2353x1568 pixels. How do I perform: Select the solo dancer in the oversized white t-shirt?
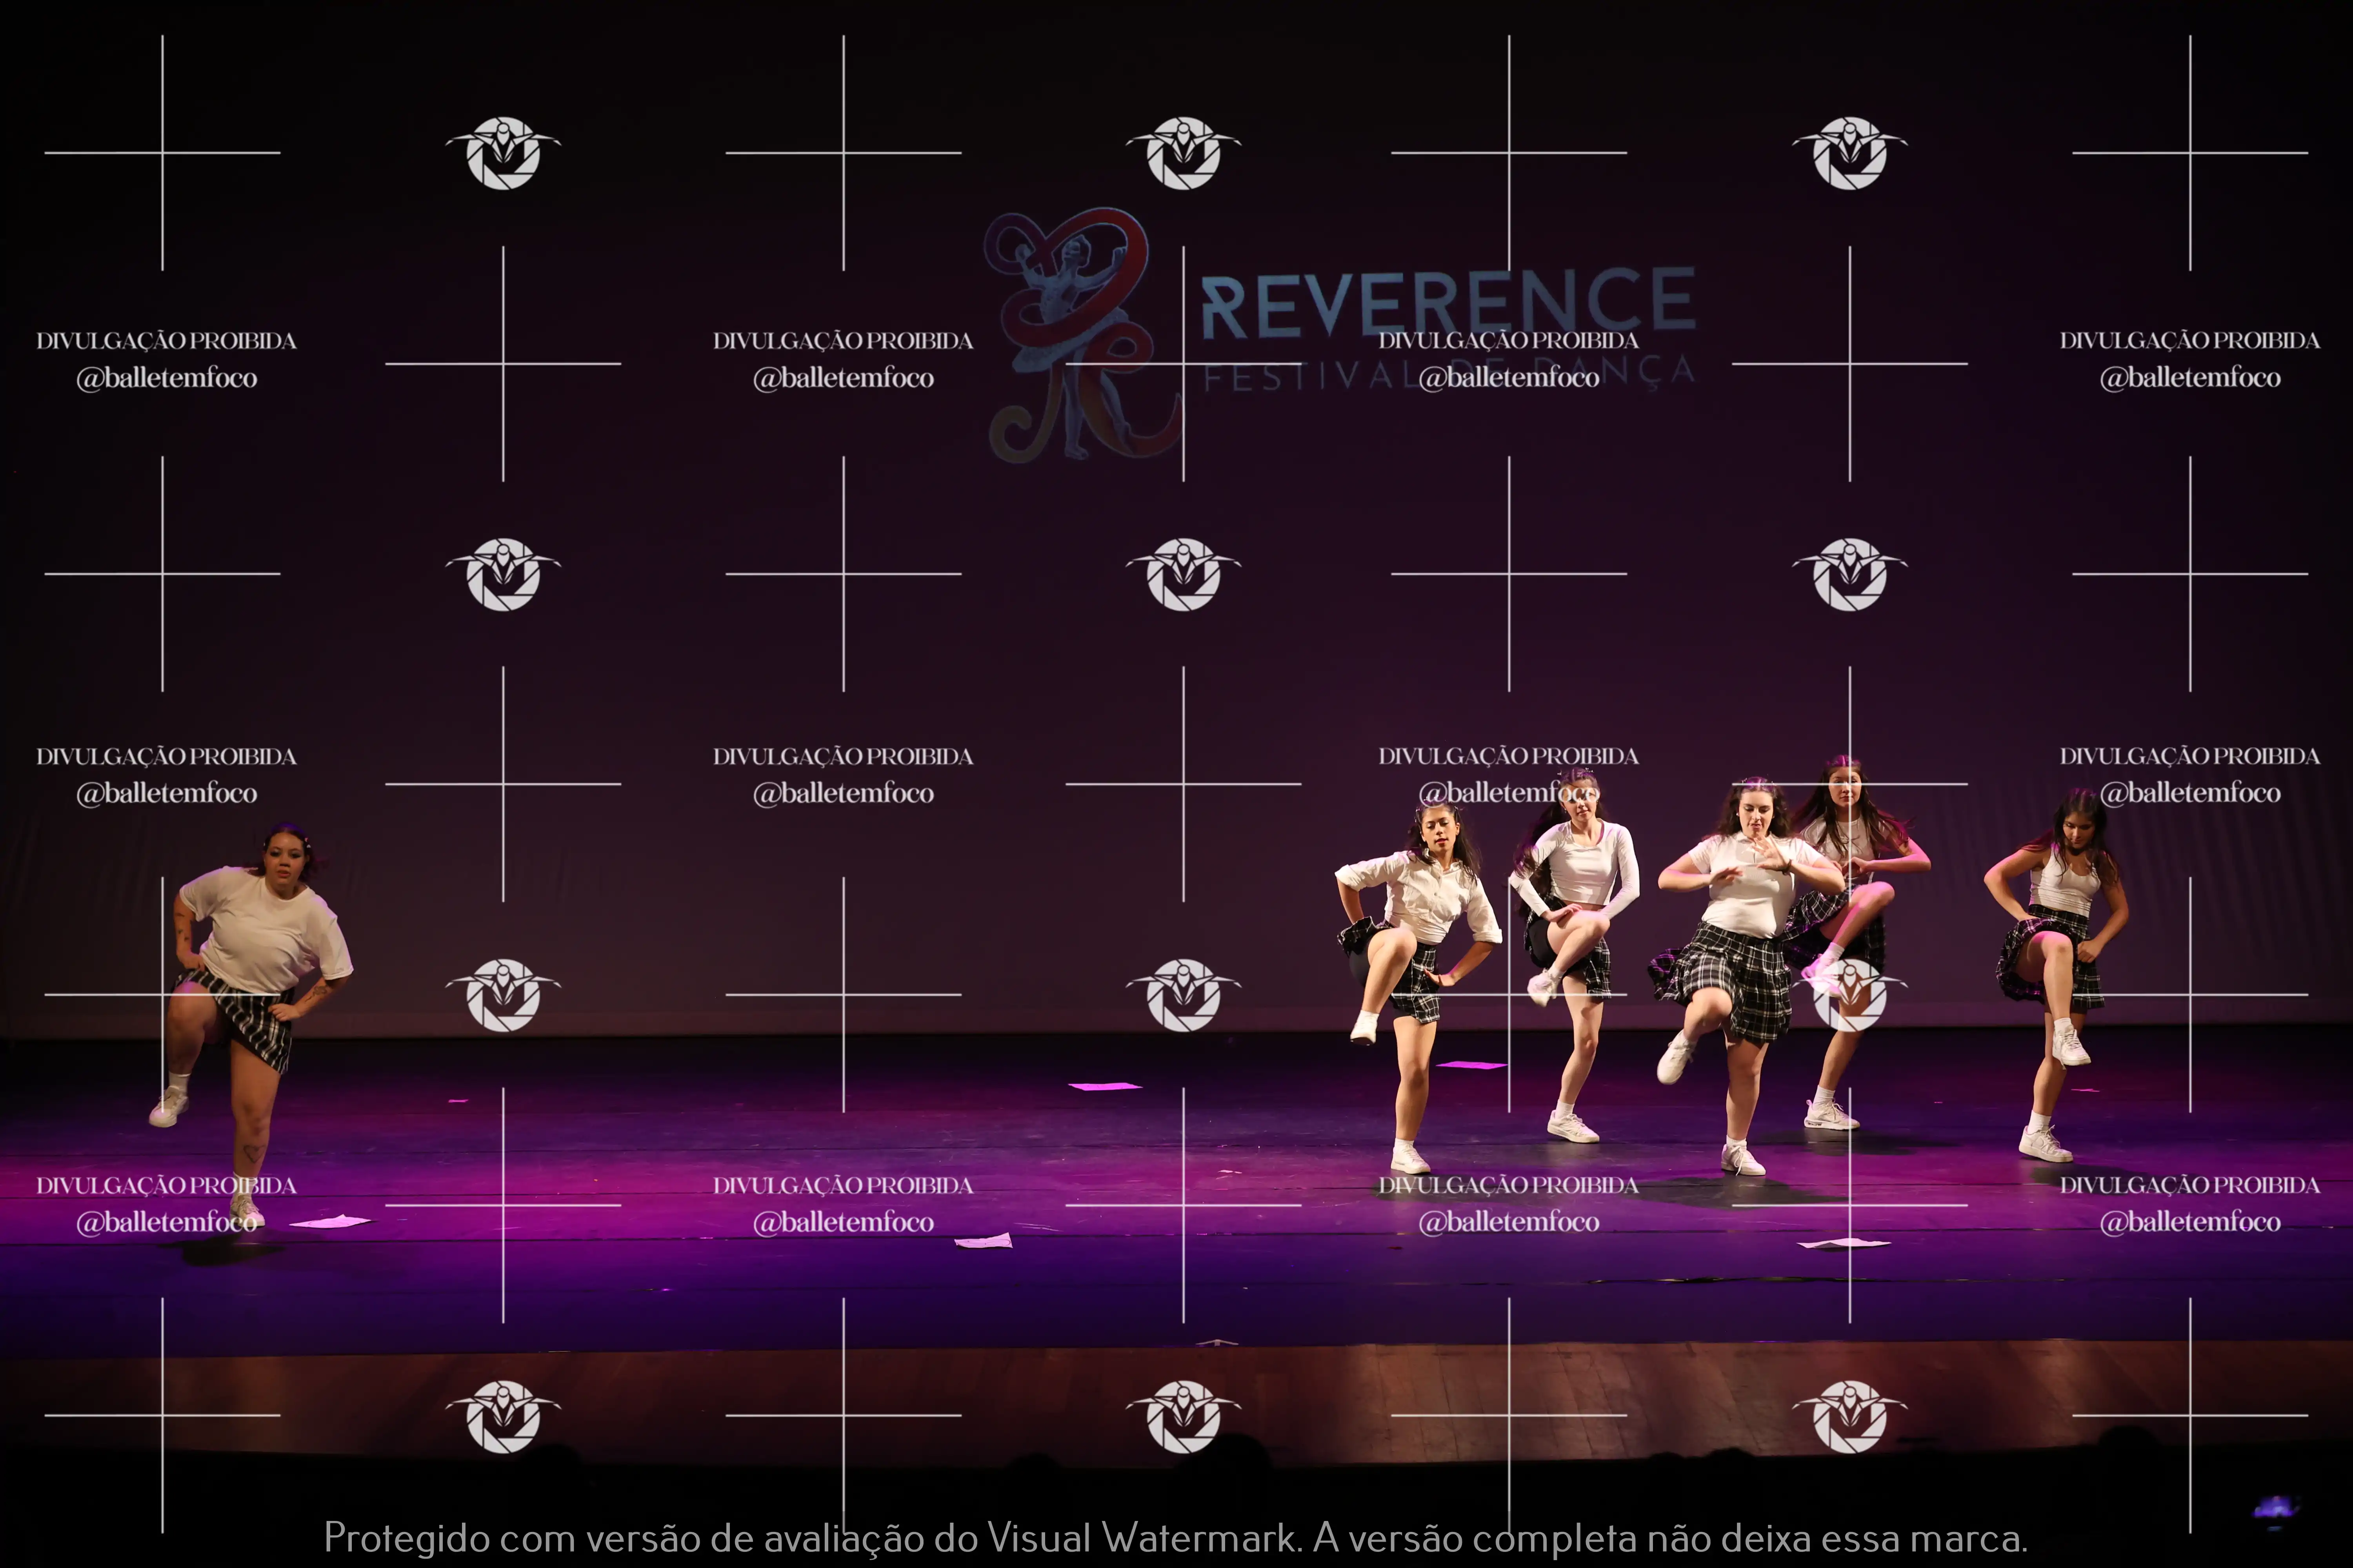point(262,930)
